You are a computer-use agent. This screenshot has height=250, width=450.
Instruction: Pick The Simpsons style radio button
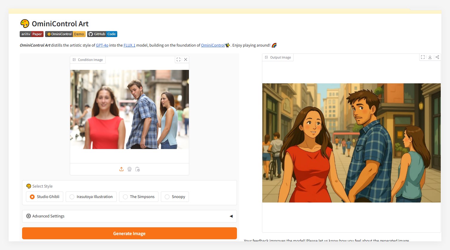coord(125,197)
